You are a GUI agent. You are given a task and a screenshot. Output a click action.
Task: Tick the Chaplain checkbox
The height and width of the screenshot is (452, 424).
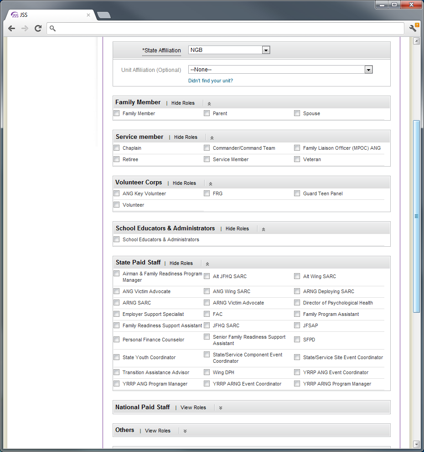117,148
